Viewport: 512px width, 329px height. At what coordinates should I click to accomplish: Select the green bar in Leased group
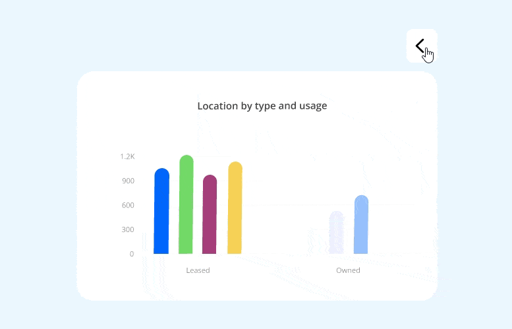pyautogui.click(x=186, y=204)
